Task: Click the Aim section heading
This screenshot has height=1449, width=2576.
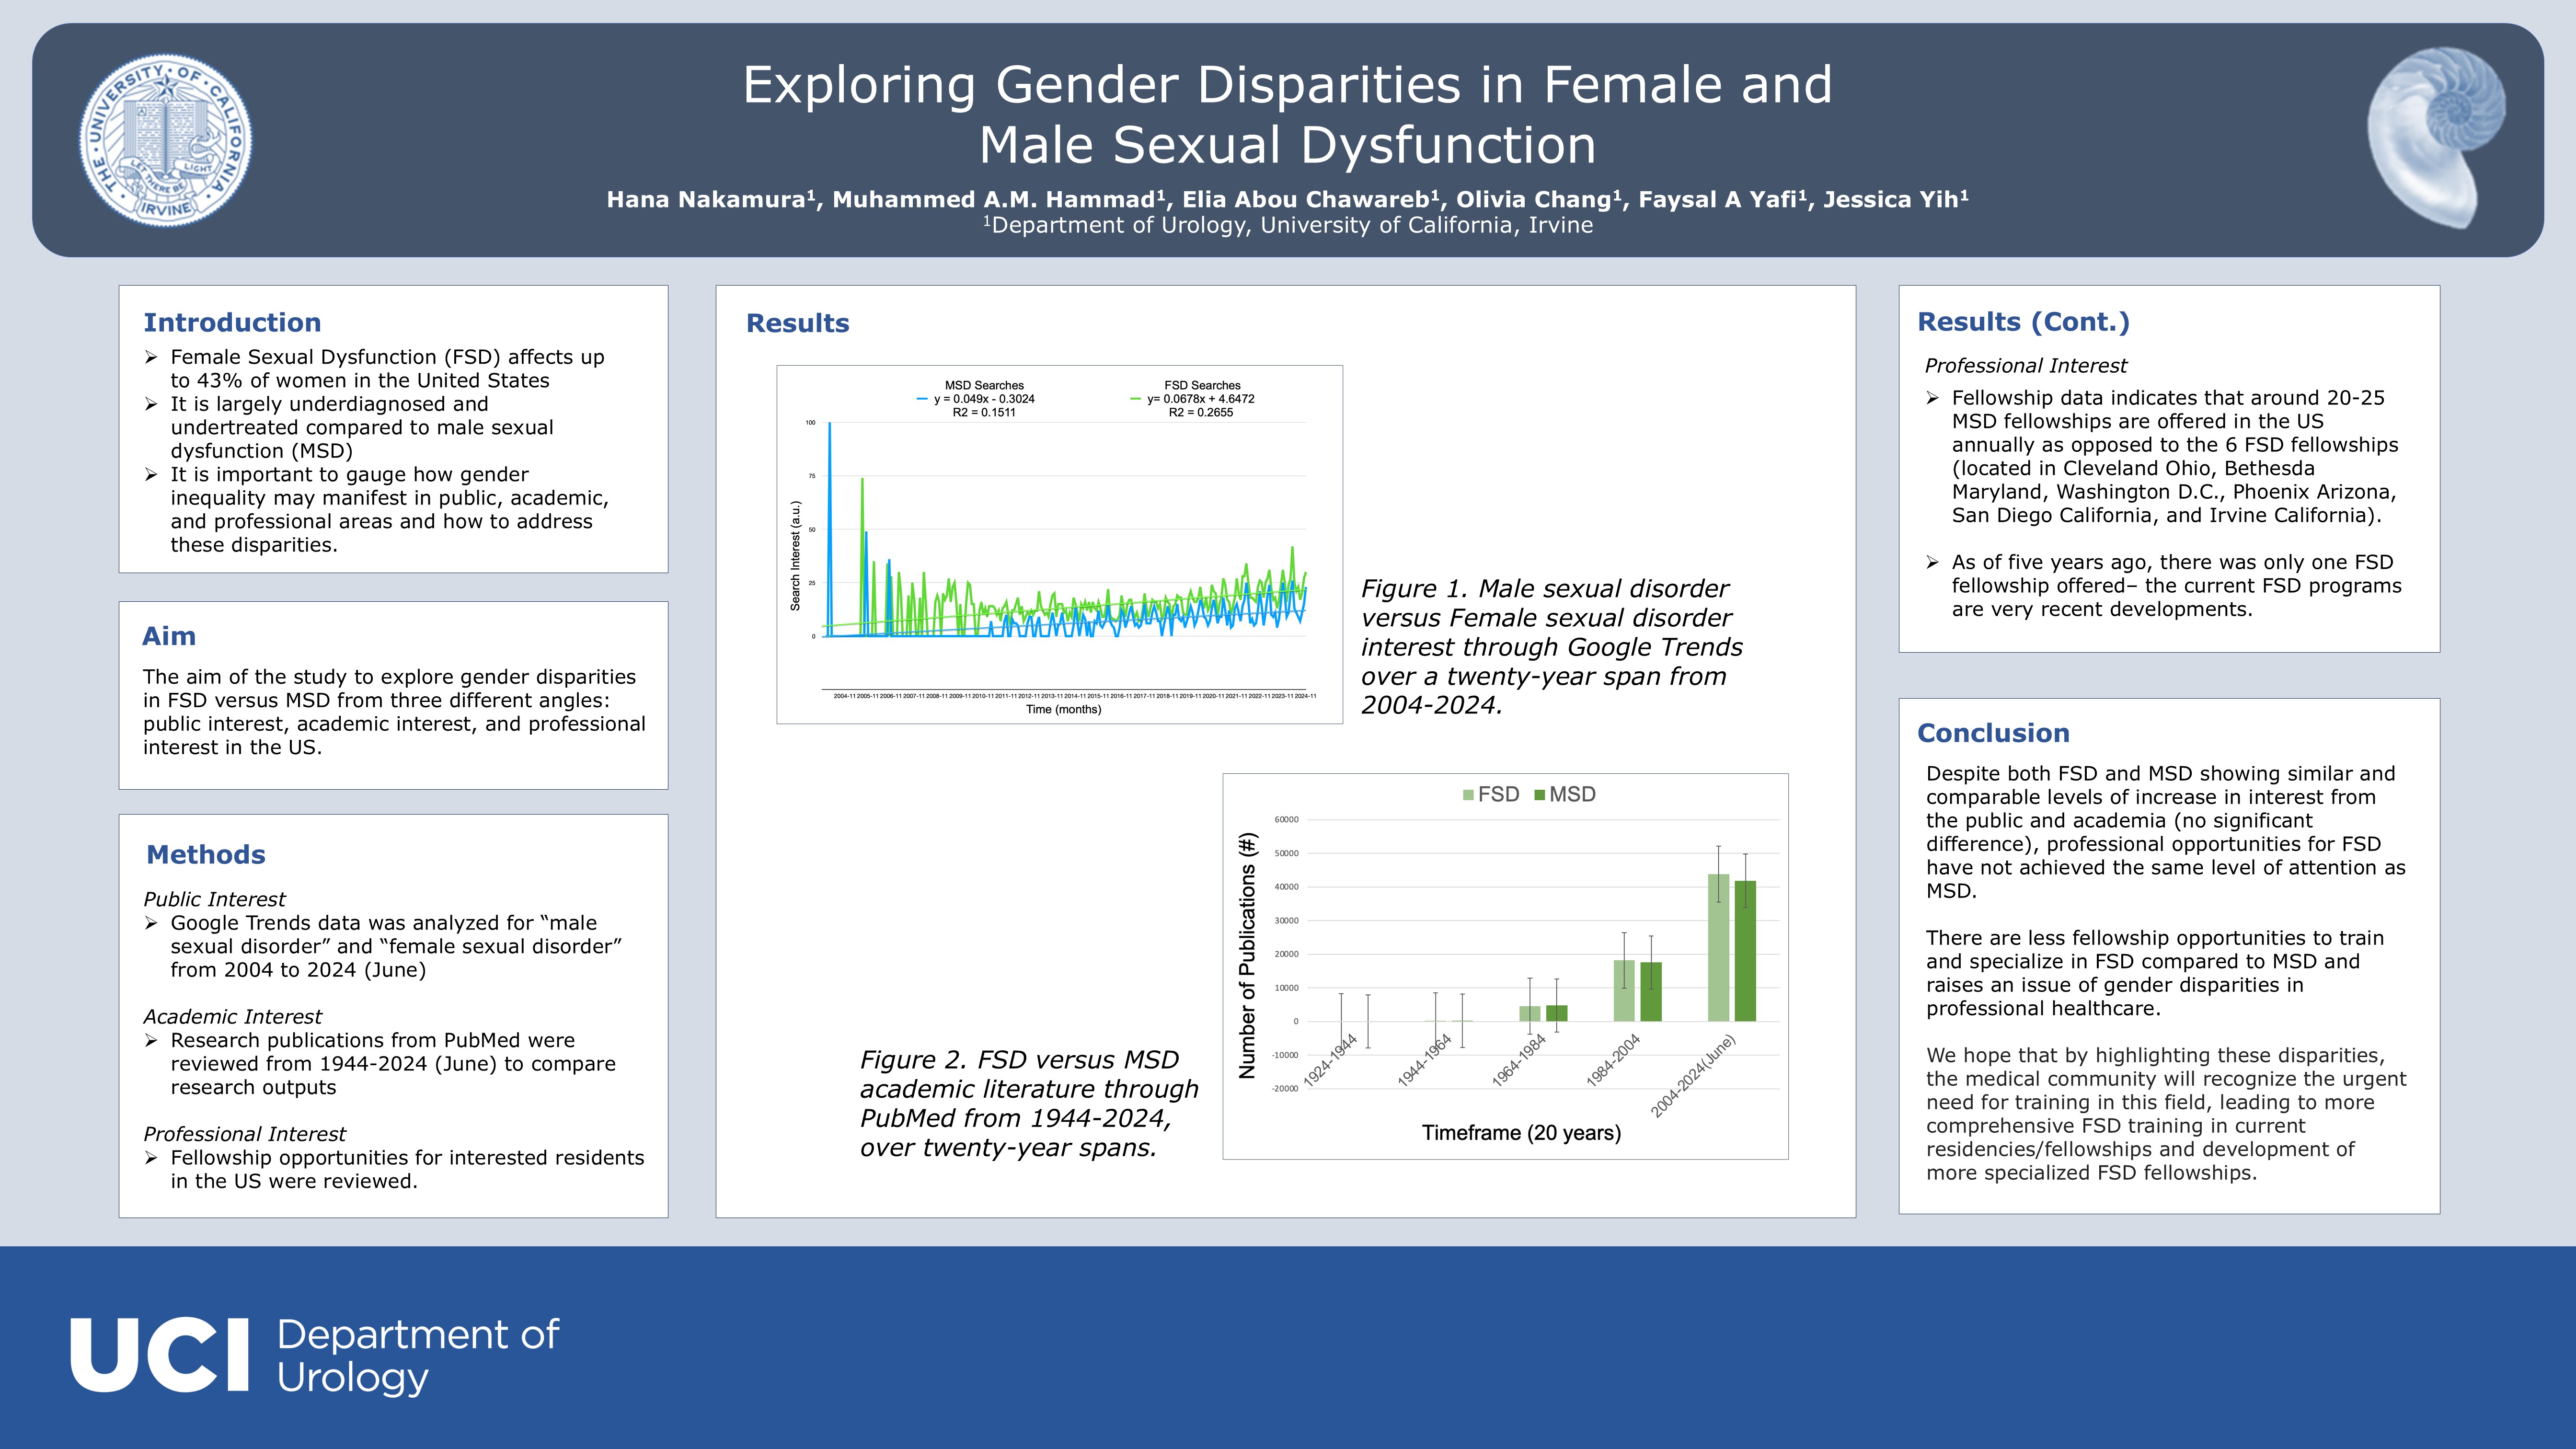Action: point(169,636)
